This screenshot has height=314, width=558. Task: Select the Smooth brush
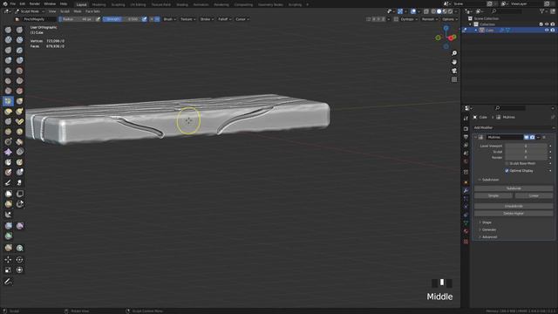click(19, 71)
